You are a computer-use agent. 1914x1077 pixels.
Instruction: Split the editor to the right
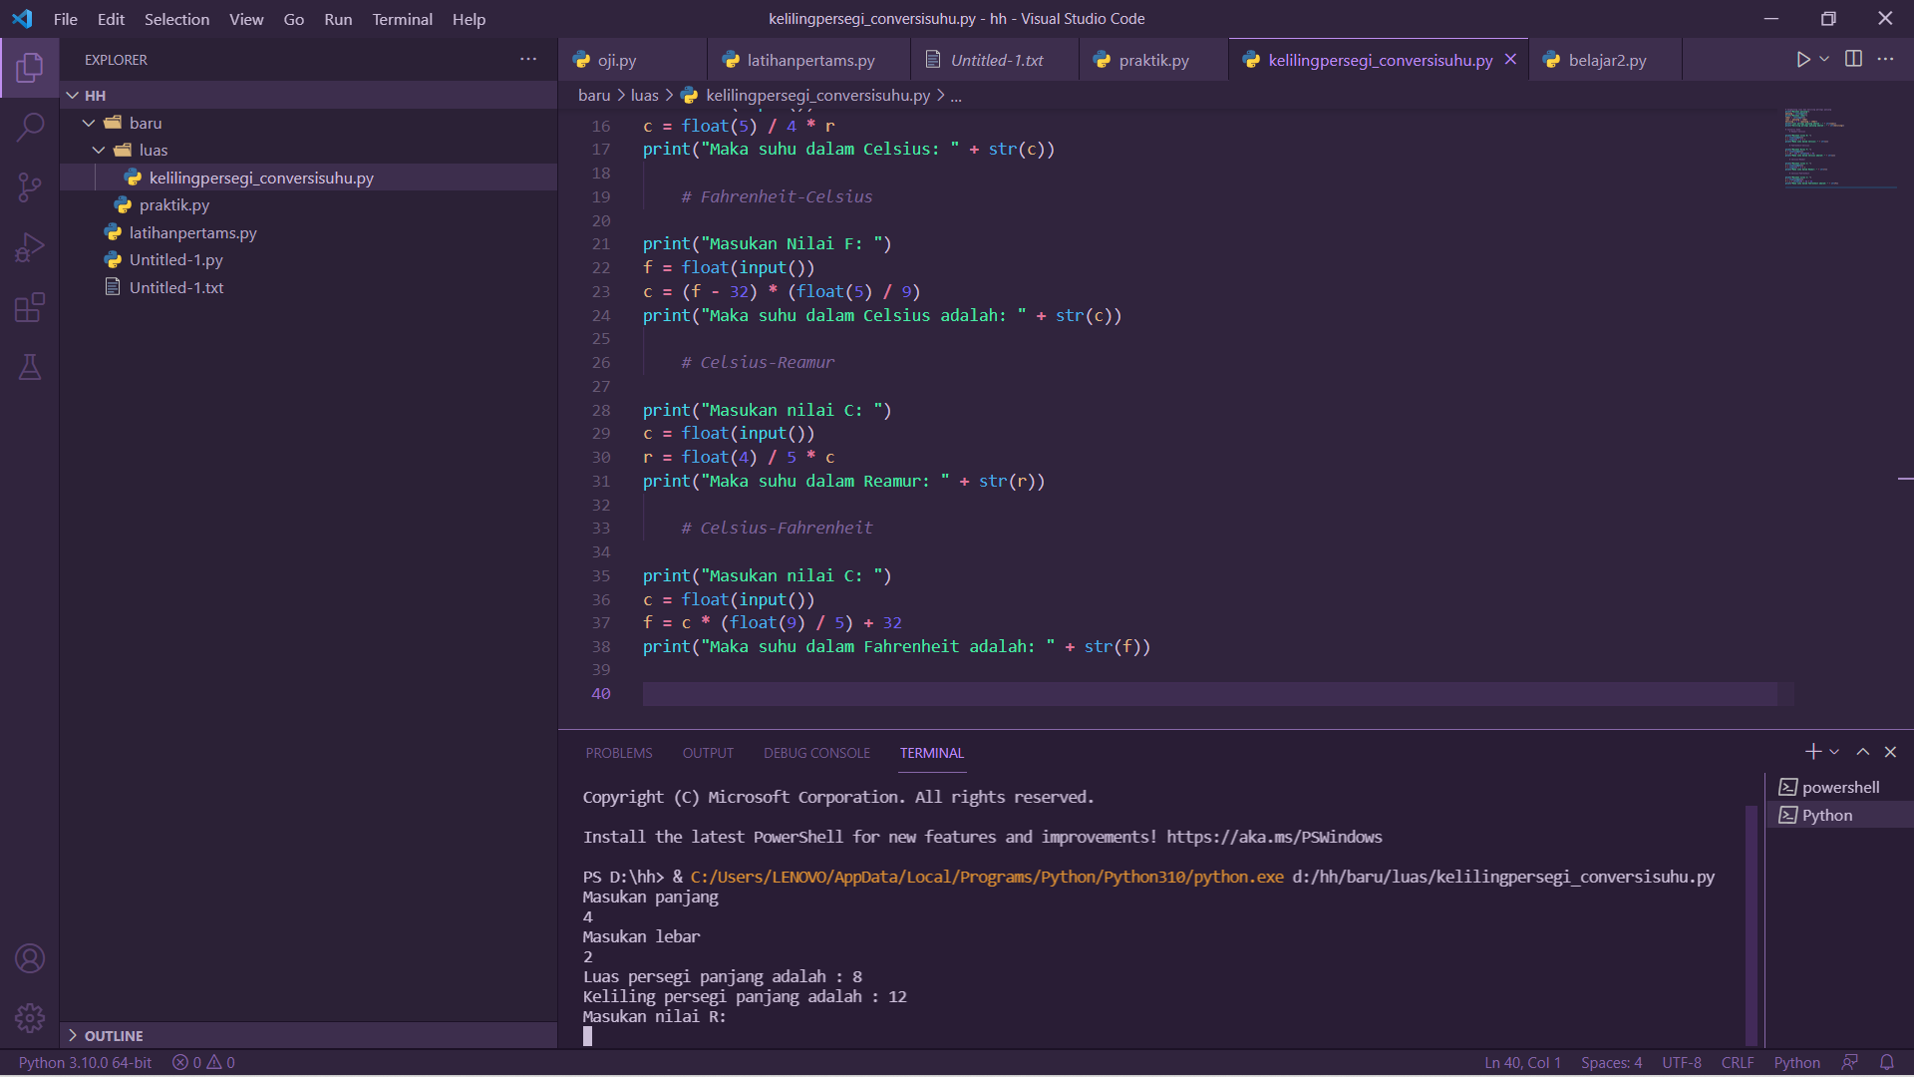point(1853,60)
